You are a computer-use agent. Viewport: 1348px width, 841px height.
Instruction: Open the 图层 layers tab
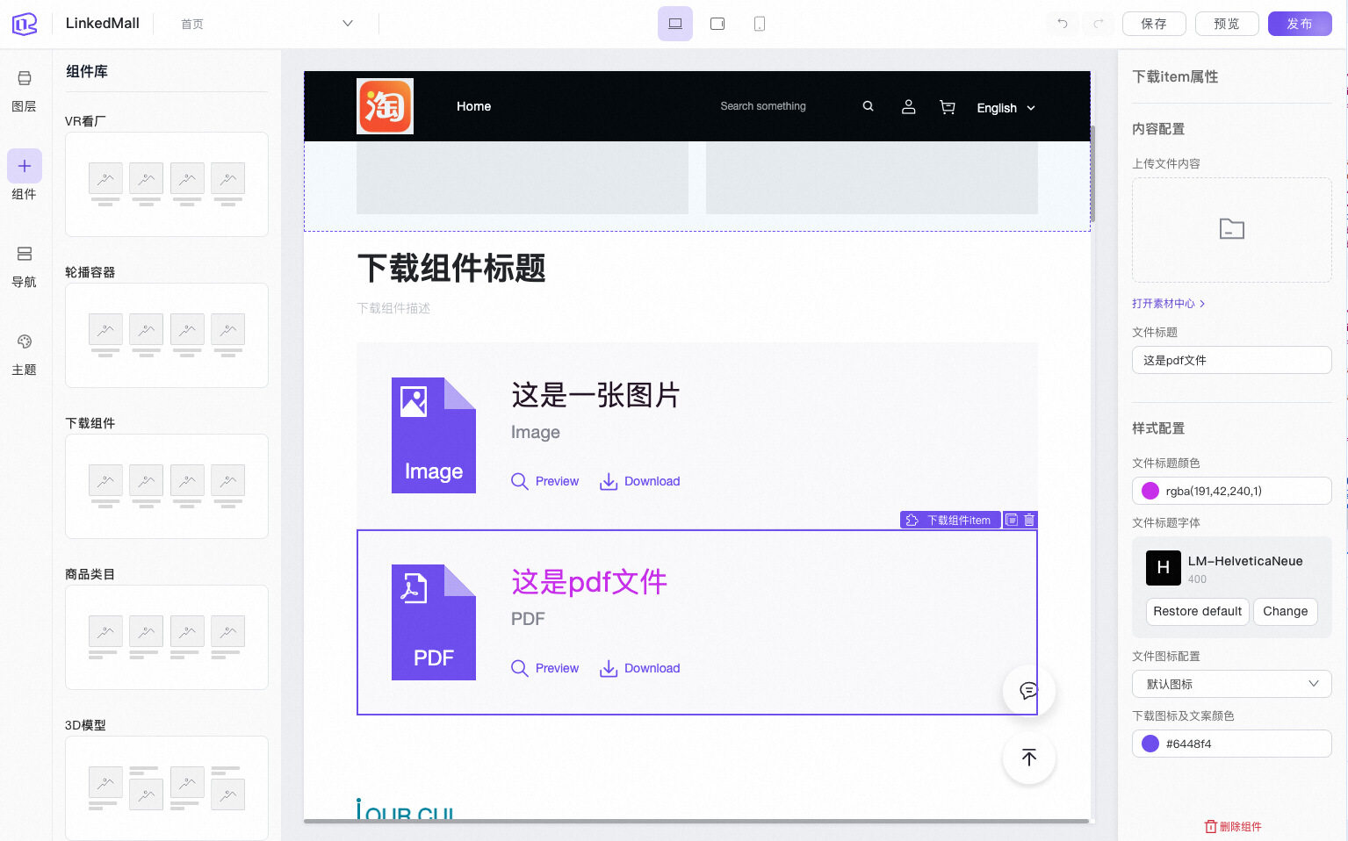[24, 91]
